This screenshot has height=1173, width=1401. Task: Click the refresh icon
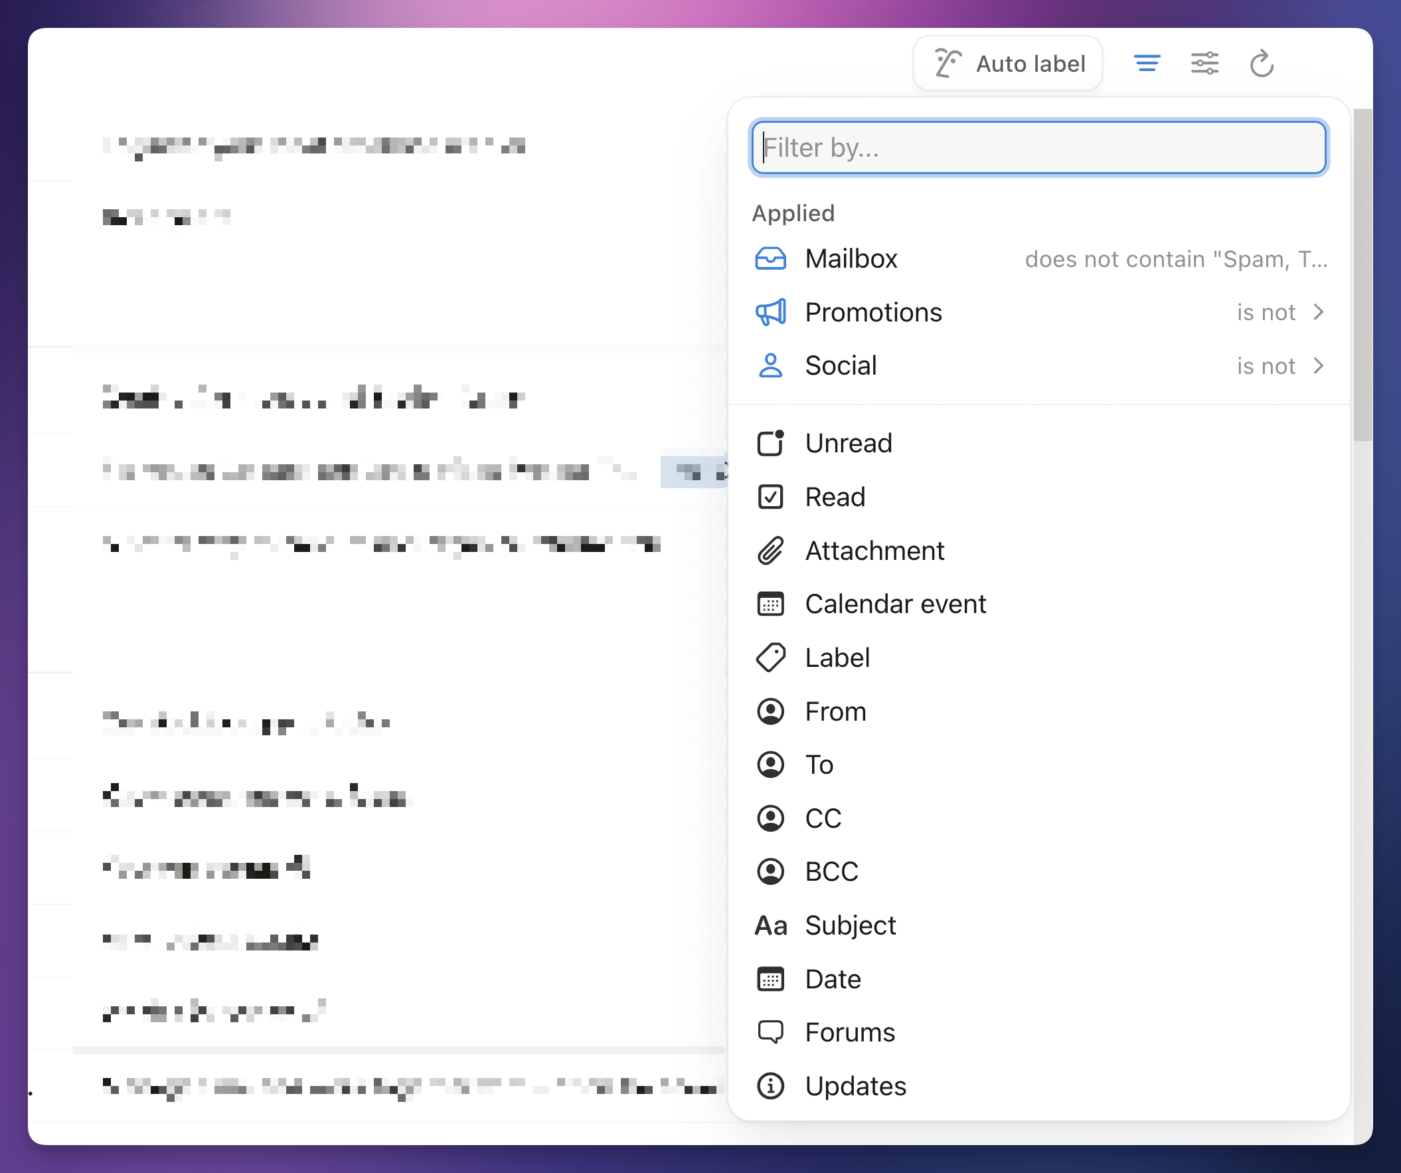click(x=1262, y=64)
